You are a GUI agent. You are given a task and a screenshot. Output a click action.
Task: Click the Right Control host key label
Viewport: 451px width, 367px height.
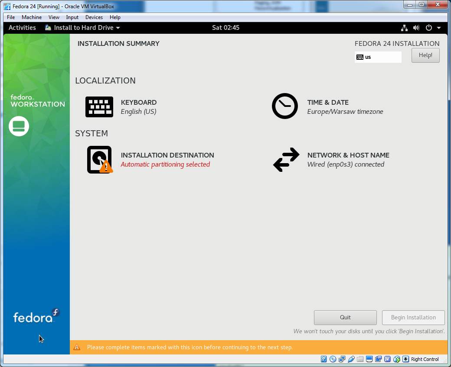[x=425, y=359]
